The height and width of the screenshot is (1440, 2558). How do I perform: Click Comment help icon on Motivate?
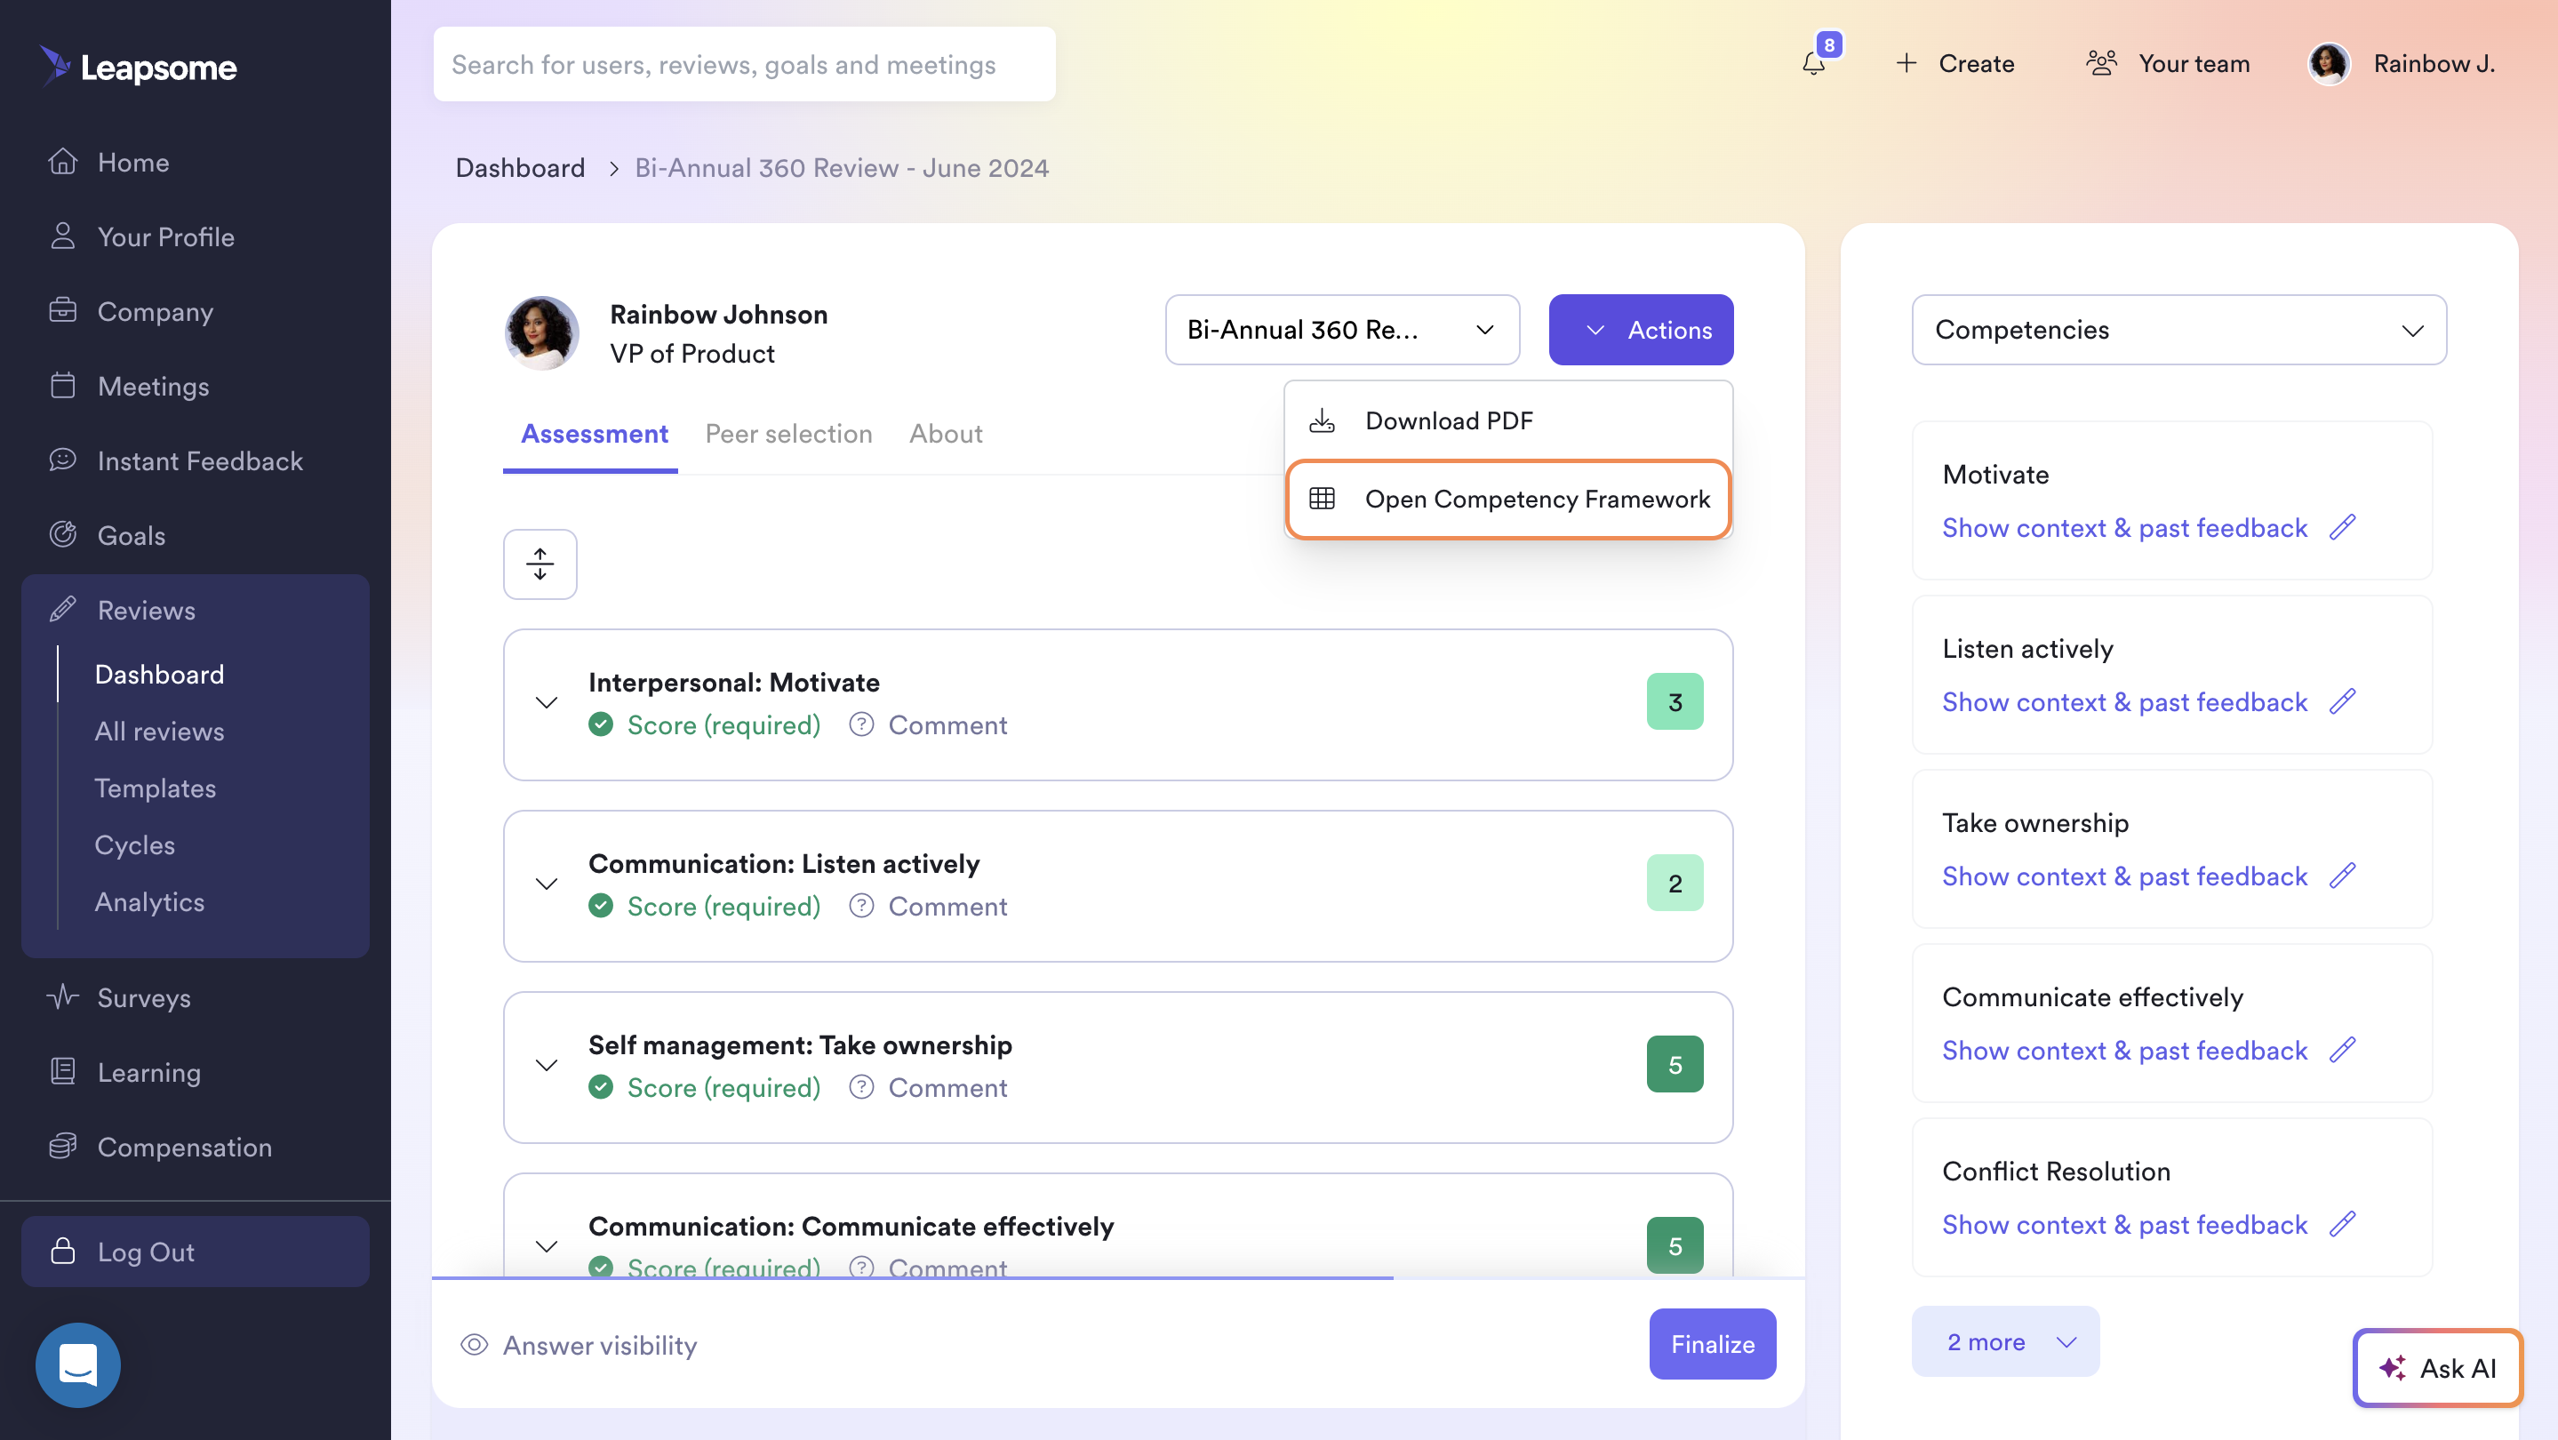pos(861,724)
